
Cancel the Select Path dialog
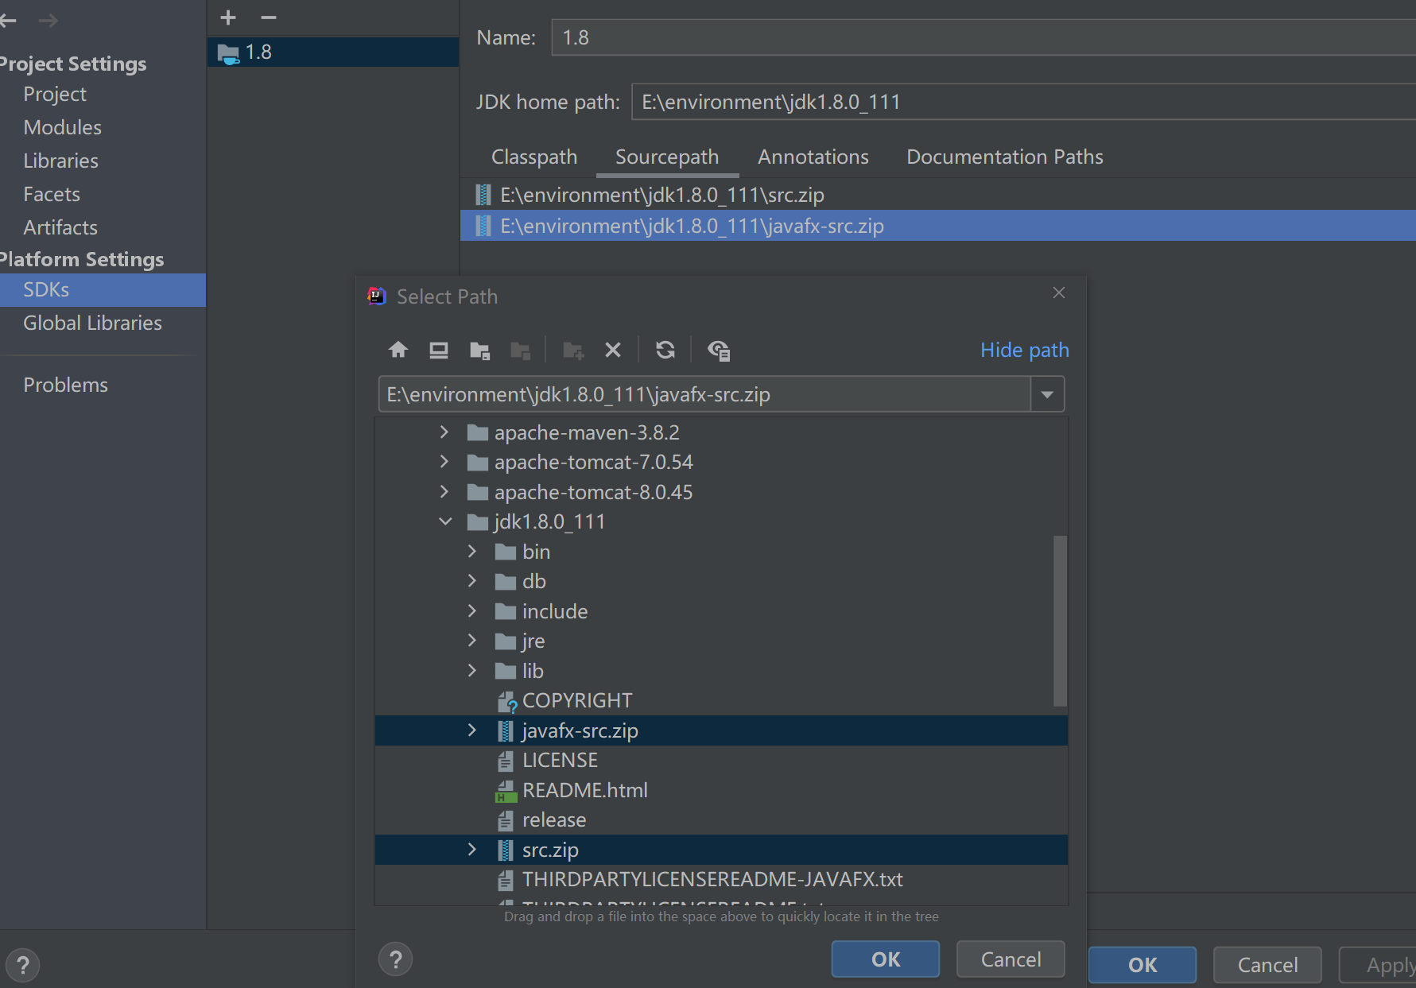pyautogui.click(x=1011, y=959)
